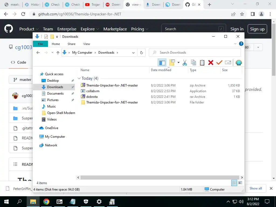Customize Quick Access Toolbar dropdown arrow

(x=57, y=37)
